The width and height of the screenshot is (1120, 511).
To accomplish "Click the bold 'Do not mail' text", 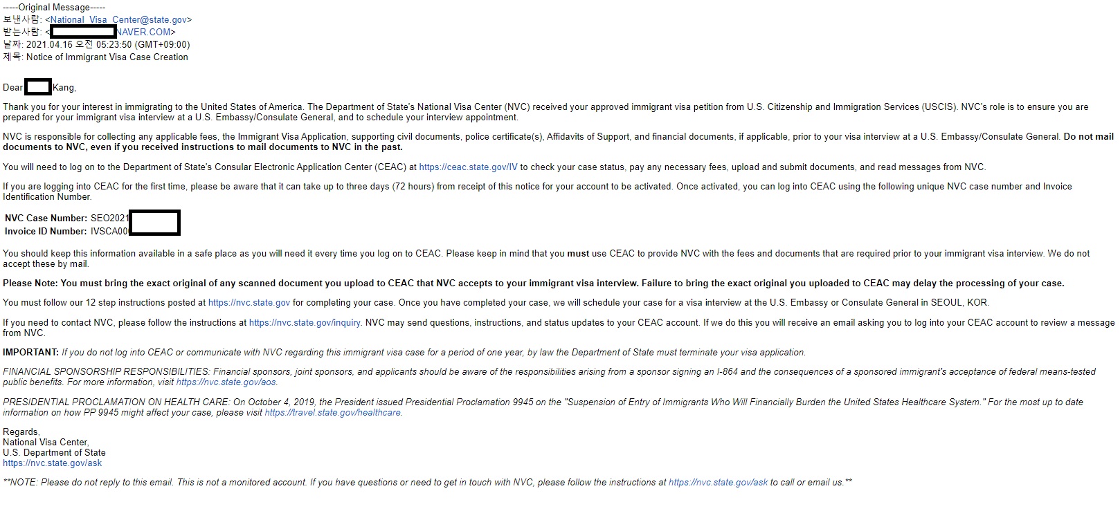I will pyautogui.click(x=1089, y=137).
